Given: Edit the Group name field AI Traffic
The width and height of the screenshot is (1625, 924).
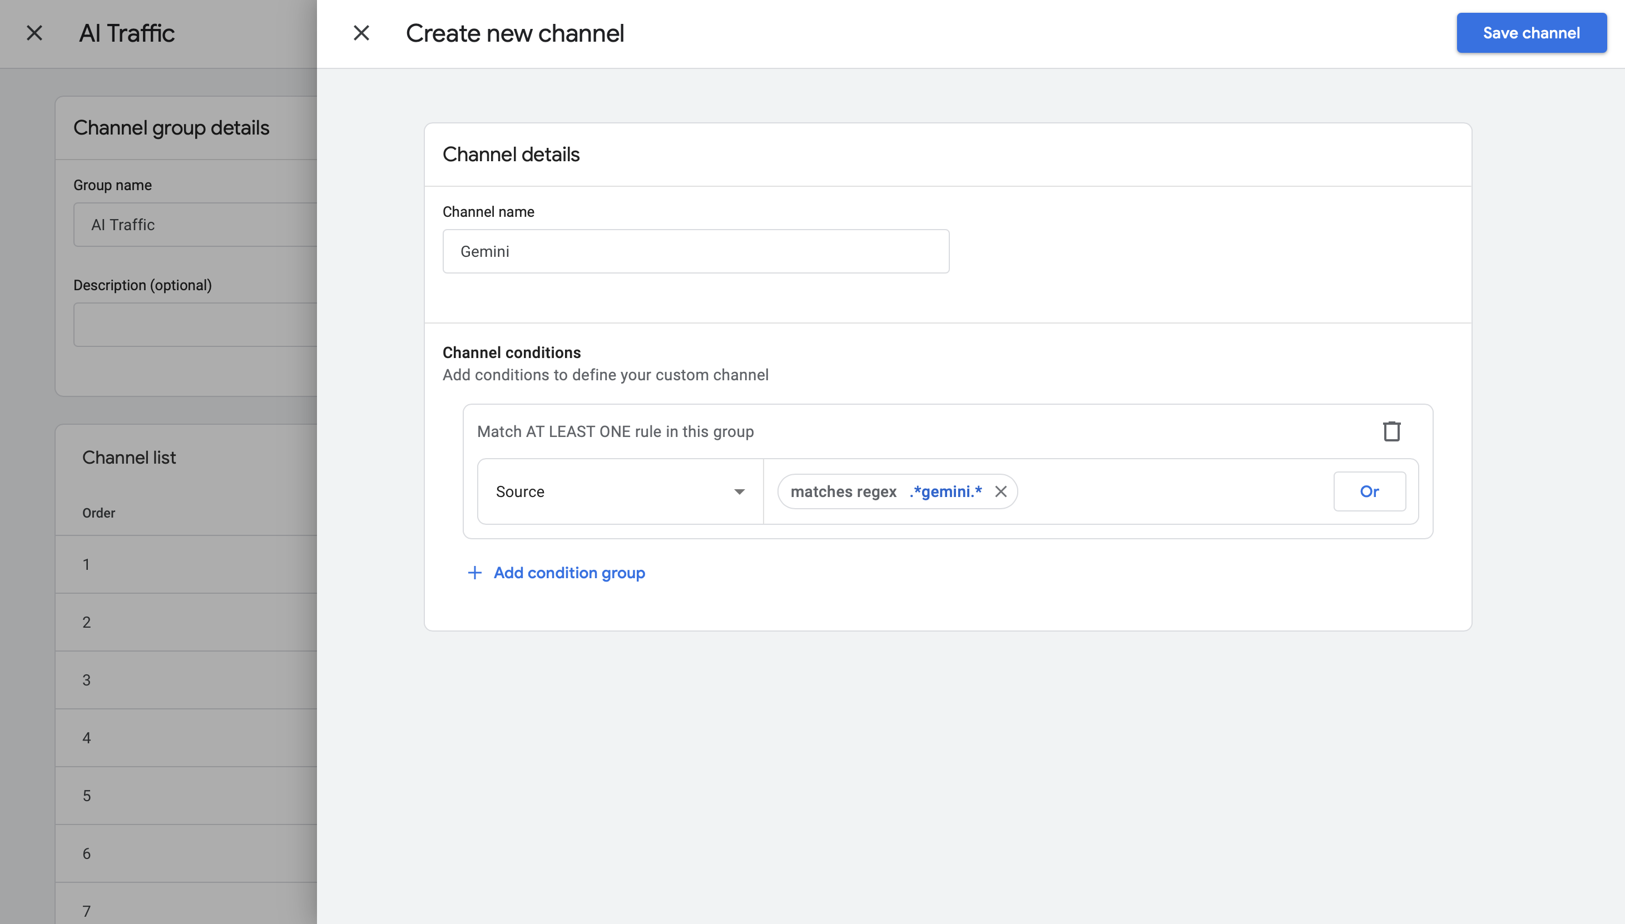Looking at the screenshot, I should click(195, 225).
